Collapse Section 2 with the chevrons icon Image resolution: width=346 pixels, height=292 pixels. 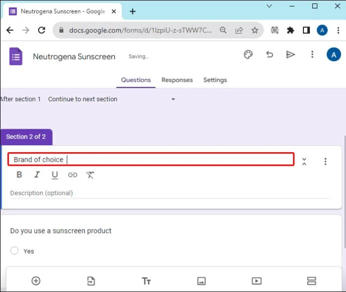pyautogui.click(x=304, y=161)
